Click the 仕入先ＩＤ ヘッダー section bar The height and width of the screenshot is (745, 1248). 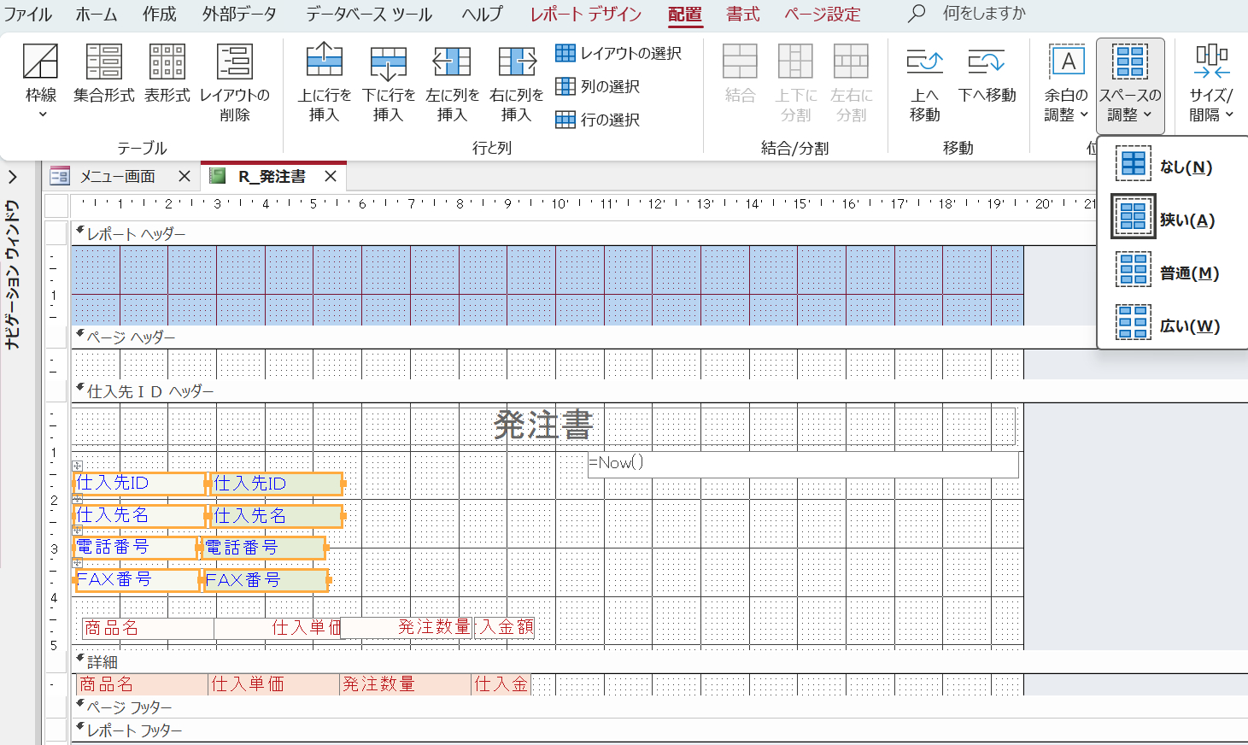[658, 391]
